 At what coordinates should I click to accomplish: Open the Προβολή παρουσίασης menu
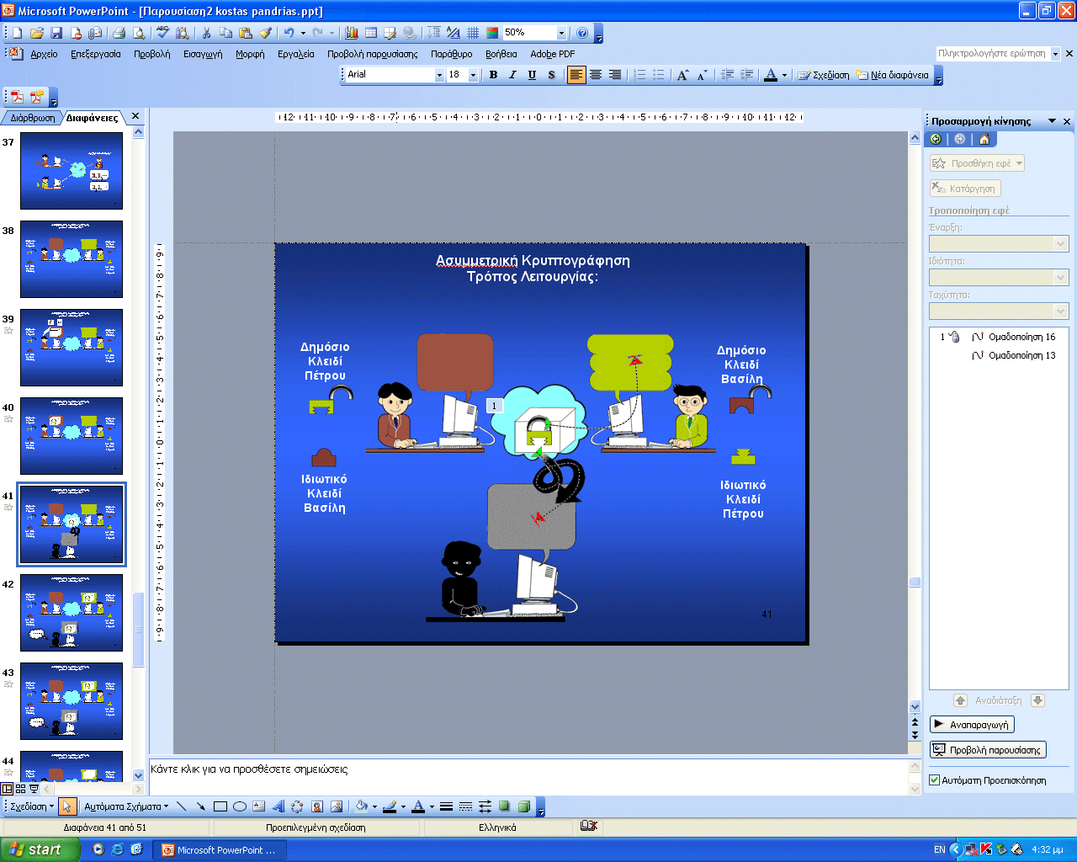click(x=372, y=54)
